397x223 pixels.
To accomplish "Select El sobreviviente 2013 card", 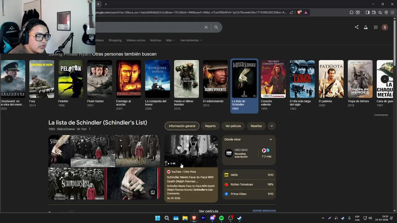I will click(x=215, y=84).
